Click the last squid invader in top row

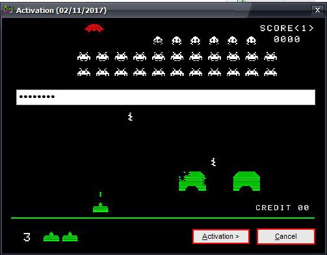(252, 40)
